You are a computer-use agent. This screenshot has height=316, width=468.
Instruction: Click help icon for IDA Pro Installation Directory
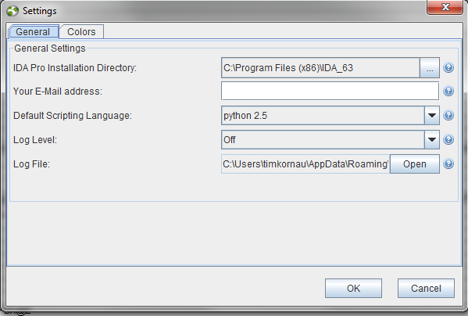[448, 68]
